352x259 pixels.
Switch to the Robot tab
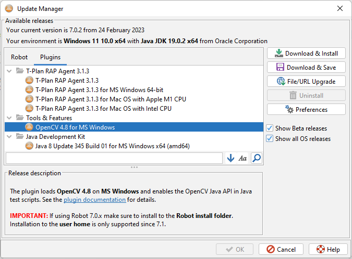[19, 57]
